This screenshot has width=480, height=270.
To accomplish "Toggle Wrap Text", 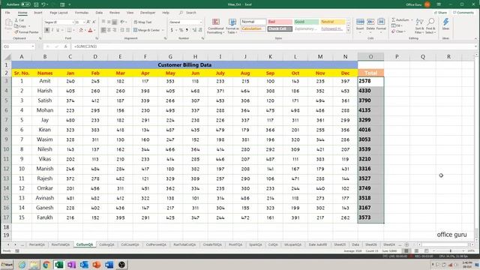I will click(x=142, y=22).
